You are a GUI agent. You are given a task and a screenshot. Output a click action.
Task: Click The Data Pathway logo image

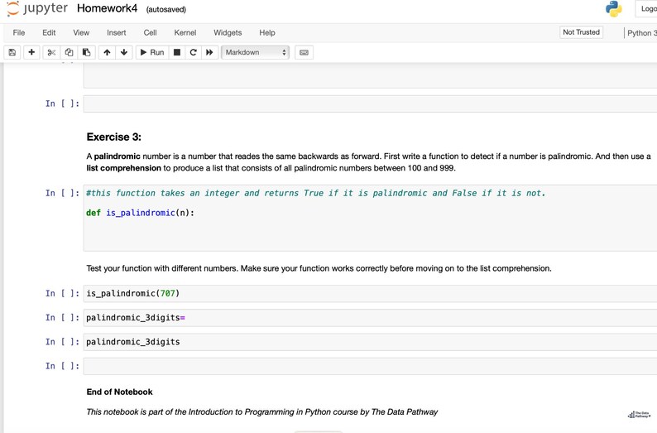[x=639, y=415]
